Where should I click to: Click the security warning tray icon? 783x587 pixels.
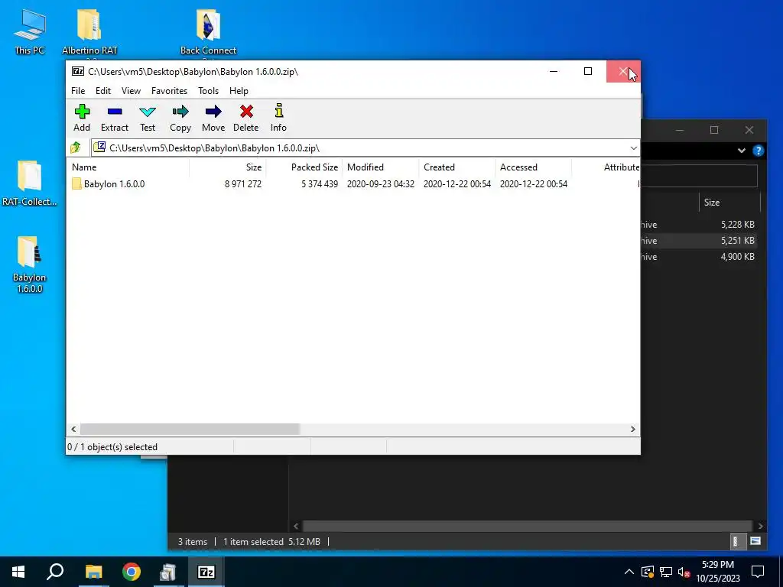pos(648,572)
